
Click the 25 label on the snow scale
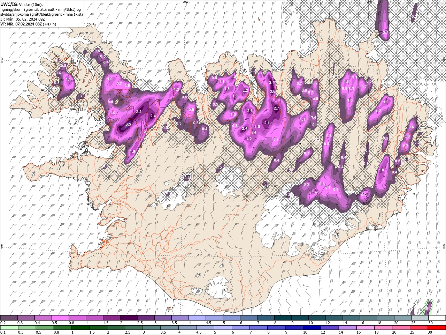414,323
